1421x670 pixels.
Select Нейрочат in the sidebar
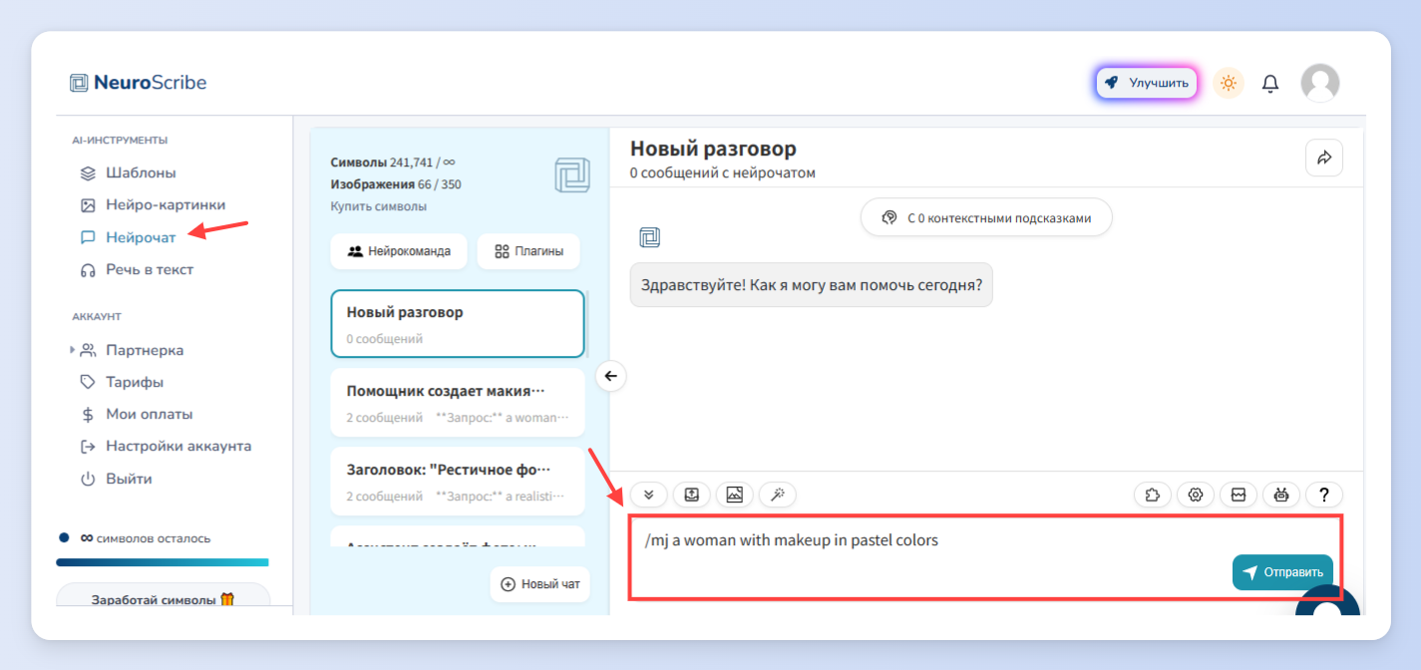[141, 237]
